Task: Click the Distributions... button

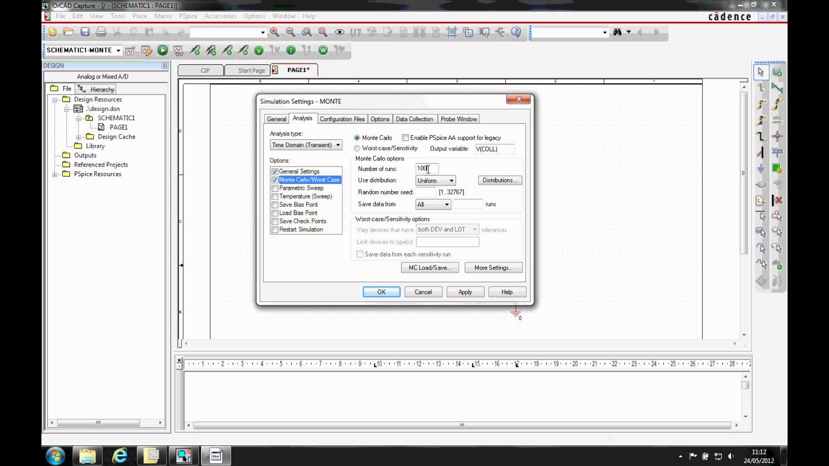Action: (x=500, y=180)
